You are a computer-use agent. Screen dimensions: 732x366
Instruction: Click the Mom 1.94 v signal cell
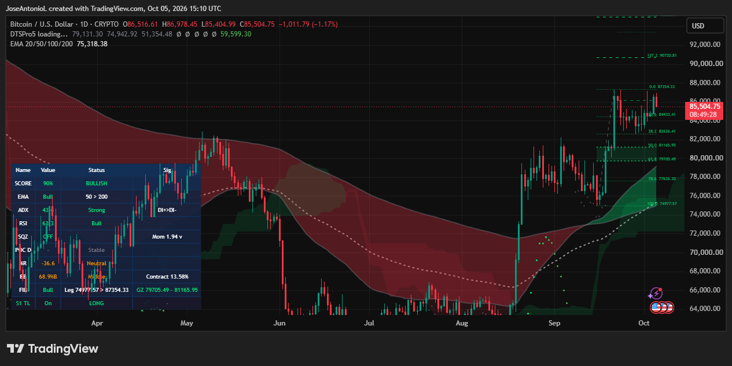(x=167, y=237)
